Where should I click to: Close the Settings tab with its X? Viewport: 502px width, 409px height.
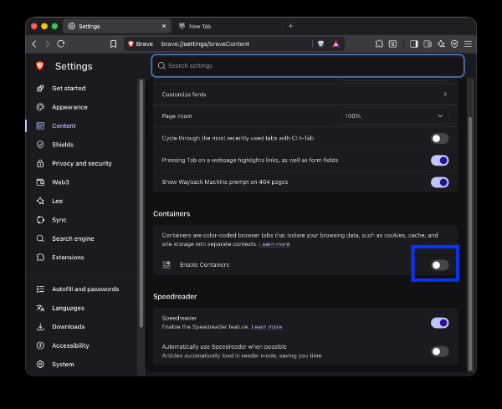(x=164, y=26)
